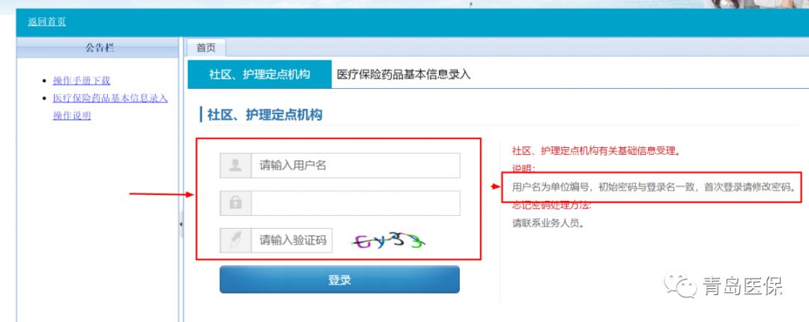The width and height of the screenshot is (809, 322).
Task: Switch to 医疗保险药品基本信息录入 tab
Action: click(404, 74)
